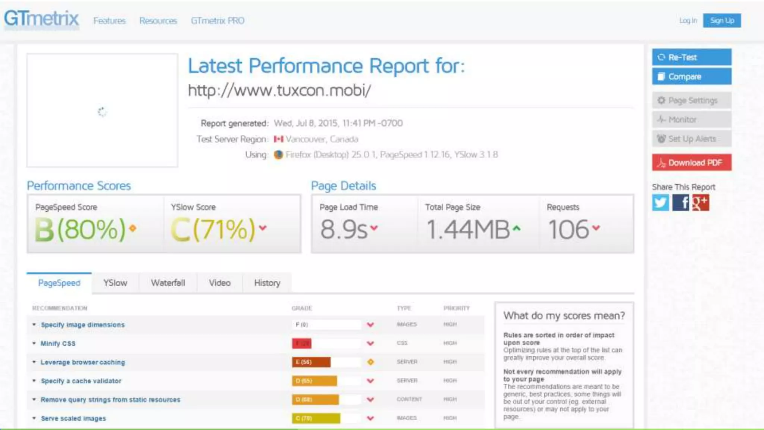Expand the Minify CSS recommendation

pos(58,343)
